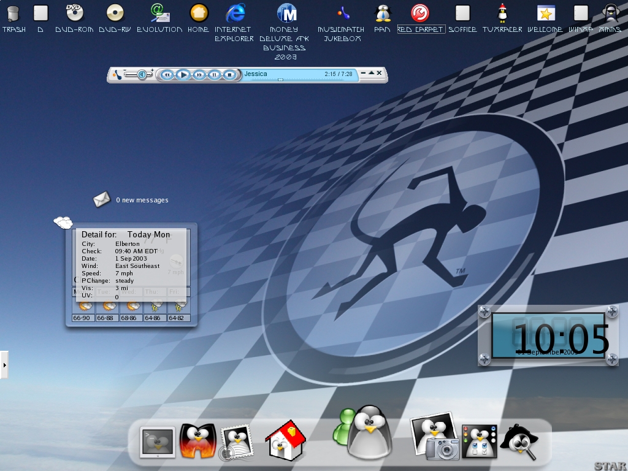Open the Home folder icon

tap(199, 13)
